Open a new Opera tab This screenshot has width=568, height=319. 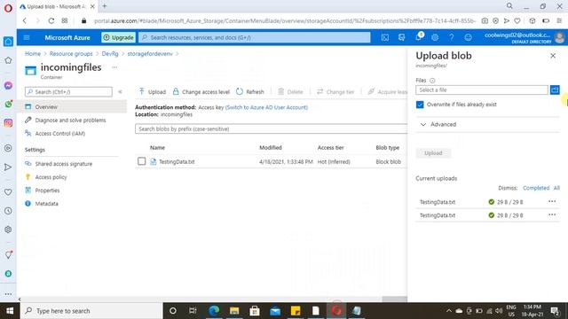point(105,6)
